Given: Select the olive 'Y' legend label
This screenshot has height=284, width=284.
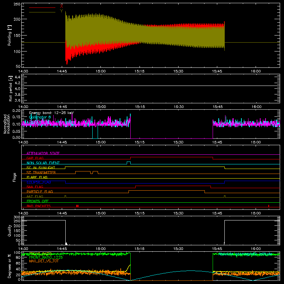Looking at the screenshot, I should (61, 11).
